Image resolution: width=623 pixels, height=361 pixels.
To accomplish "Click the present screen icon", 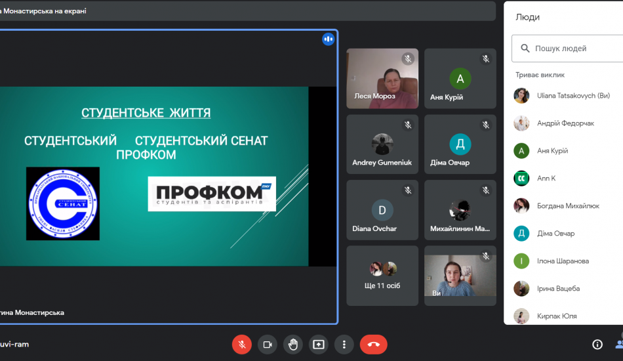I will (319, 344).
